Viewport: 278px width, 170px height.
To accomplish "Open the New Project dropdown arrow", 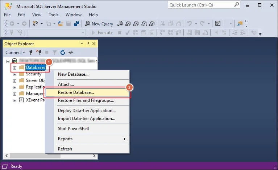I will point(42,24).
